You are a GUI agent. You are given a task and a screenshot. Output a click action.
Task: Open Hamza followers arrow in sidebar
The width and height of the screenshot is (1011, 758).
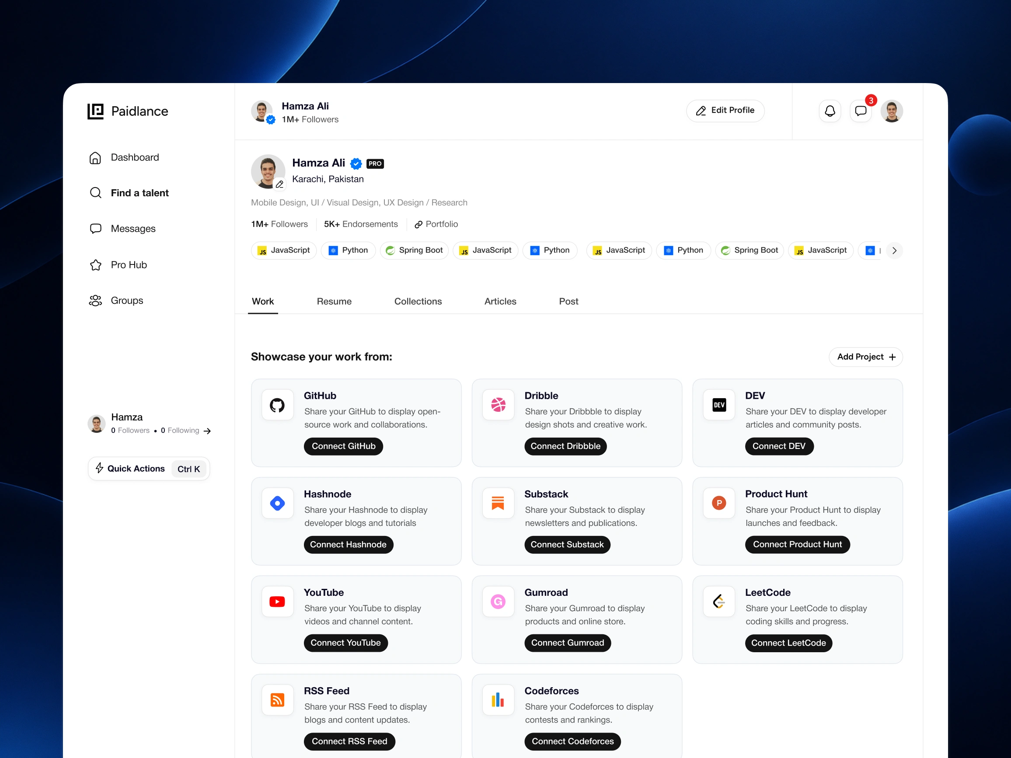(207, 431)
